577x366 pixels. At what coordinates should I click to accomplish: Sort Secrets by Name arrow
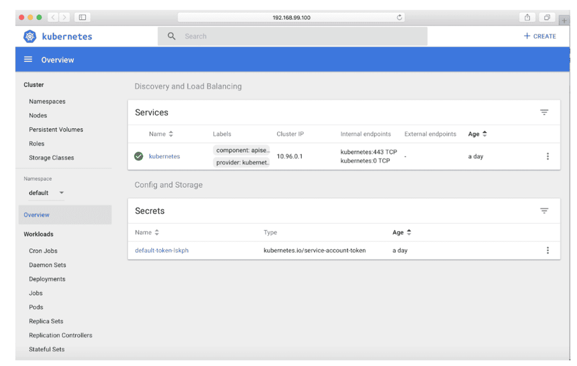click(157, 233)
